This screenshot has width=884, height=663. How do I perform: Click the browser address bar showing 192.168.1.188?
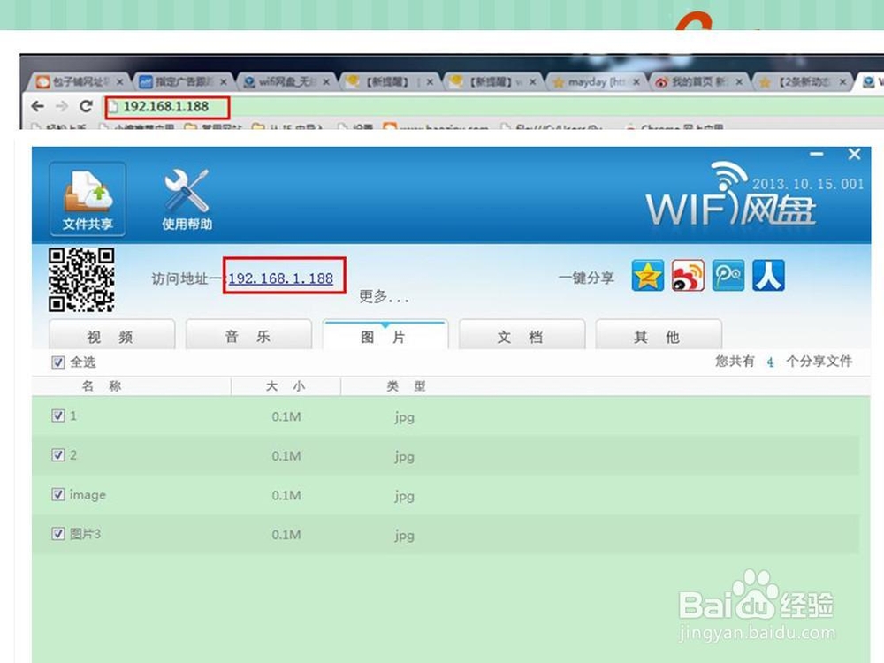click(x=166, y=107)
